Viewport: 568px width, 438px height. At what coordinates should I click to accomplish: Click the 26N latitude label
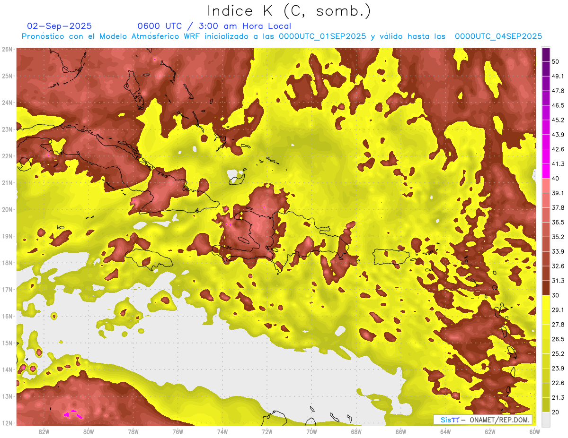click(x=7, y=49)
